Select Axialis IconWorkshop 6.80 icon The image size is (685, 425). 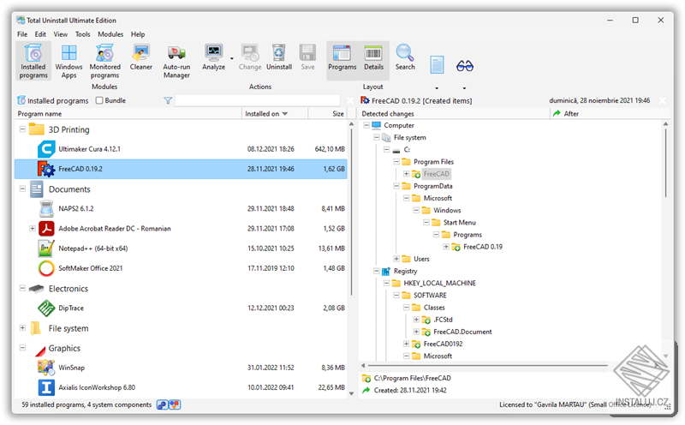click(x=46, y=387)
